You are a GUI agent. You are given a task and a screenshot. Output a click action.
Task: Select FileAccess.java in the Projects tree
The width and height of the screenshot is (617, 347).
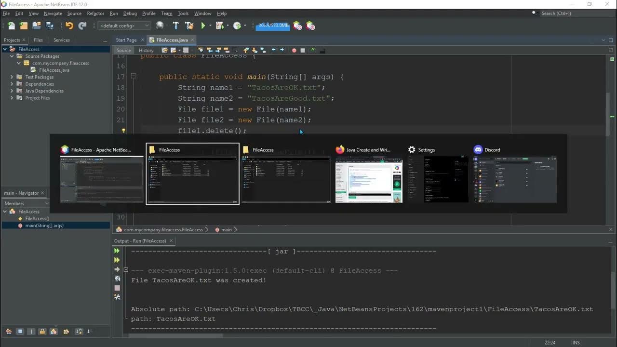pyautogui.click(x=54, y=70)
